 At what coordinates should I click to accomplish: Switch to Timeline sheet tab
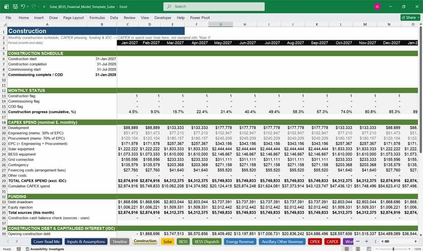point(120,242)
